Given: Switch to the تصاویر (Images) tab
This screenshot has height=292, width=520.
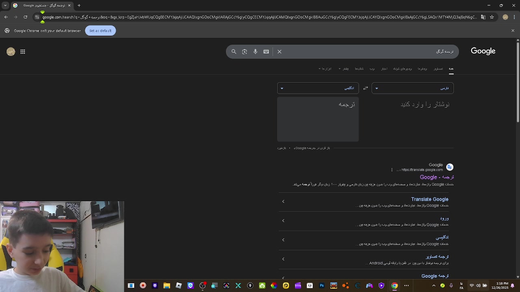Looking at the screenshot, I should tap(438, 69).
